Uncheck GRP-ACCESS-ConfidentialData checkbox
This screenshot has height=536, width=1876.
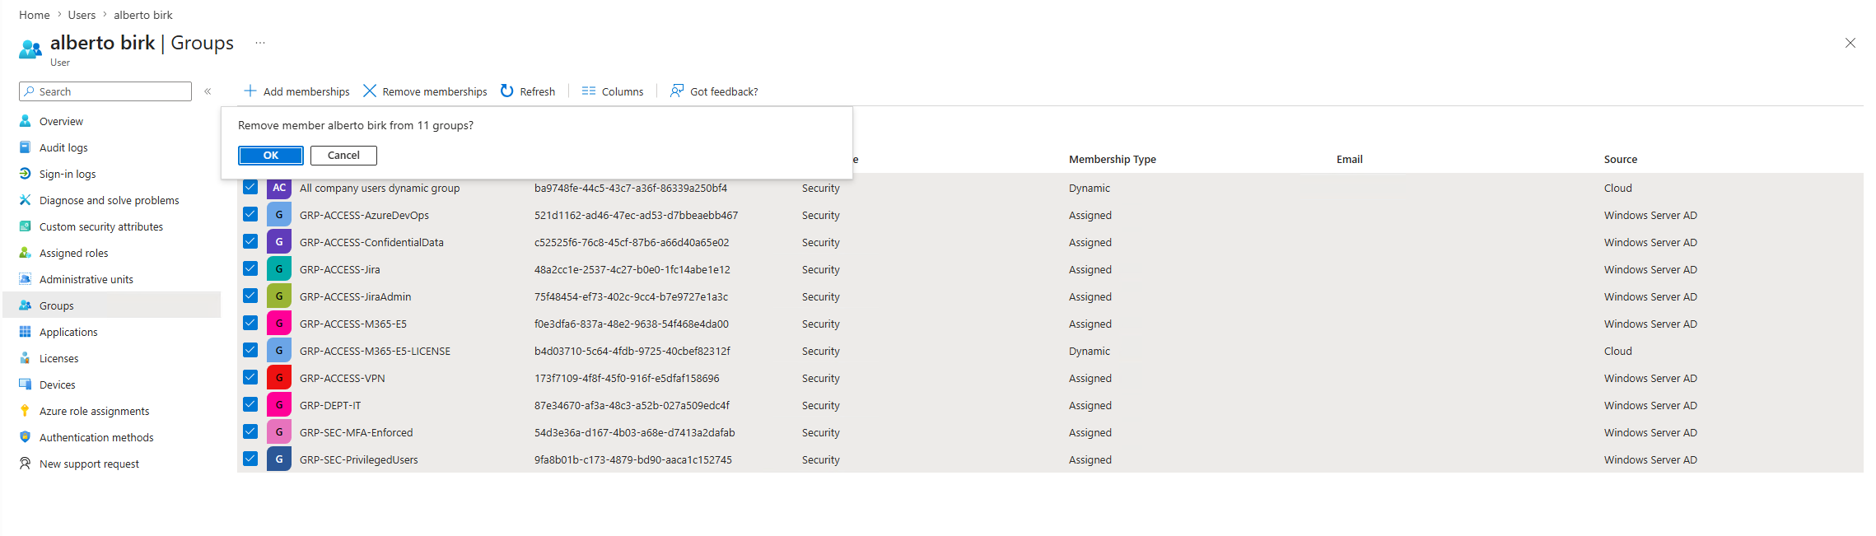click(250, 242)
